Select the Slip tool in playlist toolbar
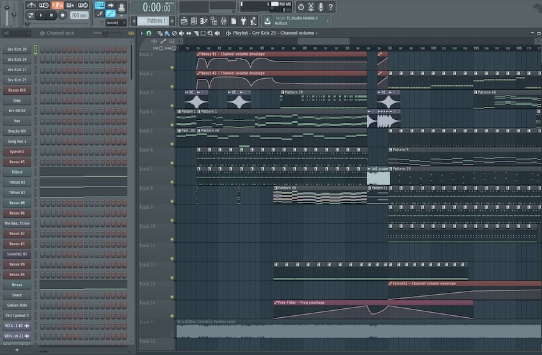This screenshot has height=355, width=542. pyautogui.click(x=188, y=33)
